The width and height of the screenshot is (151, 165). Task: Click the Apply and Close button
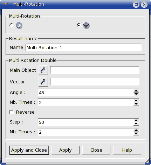tap(29, 150)
